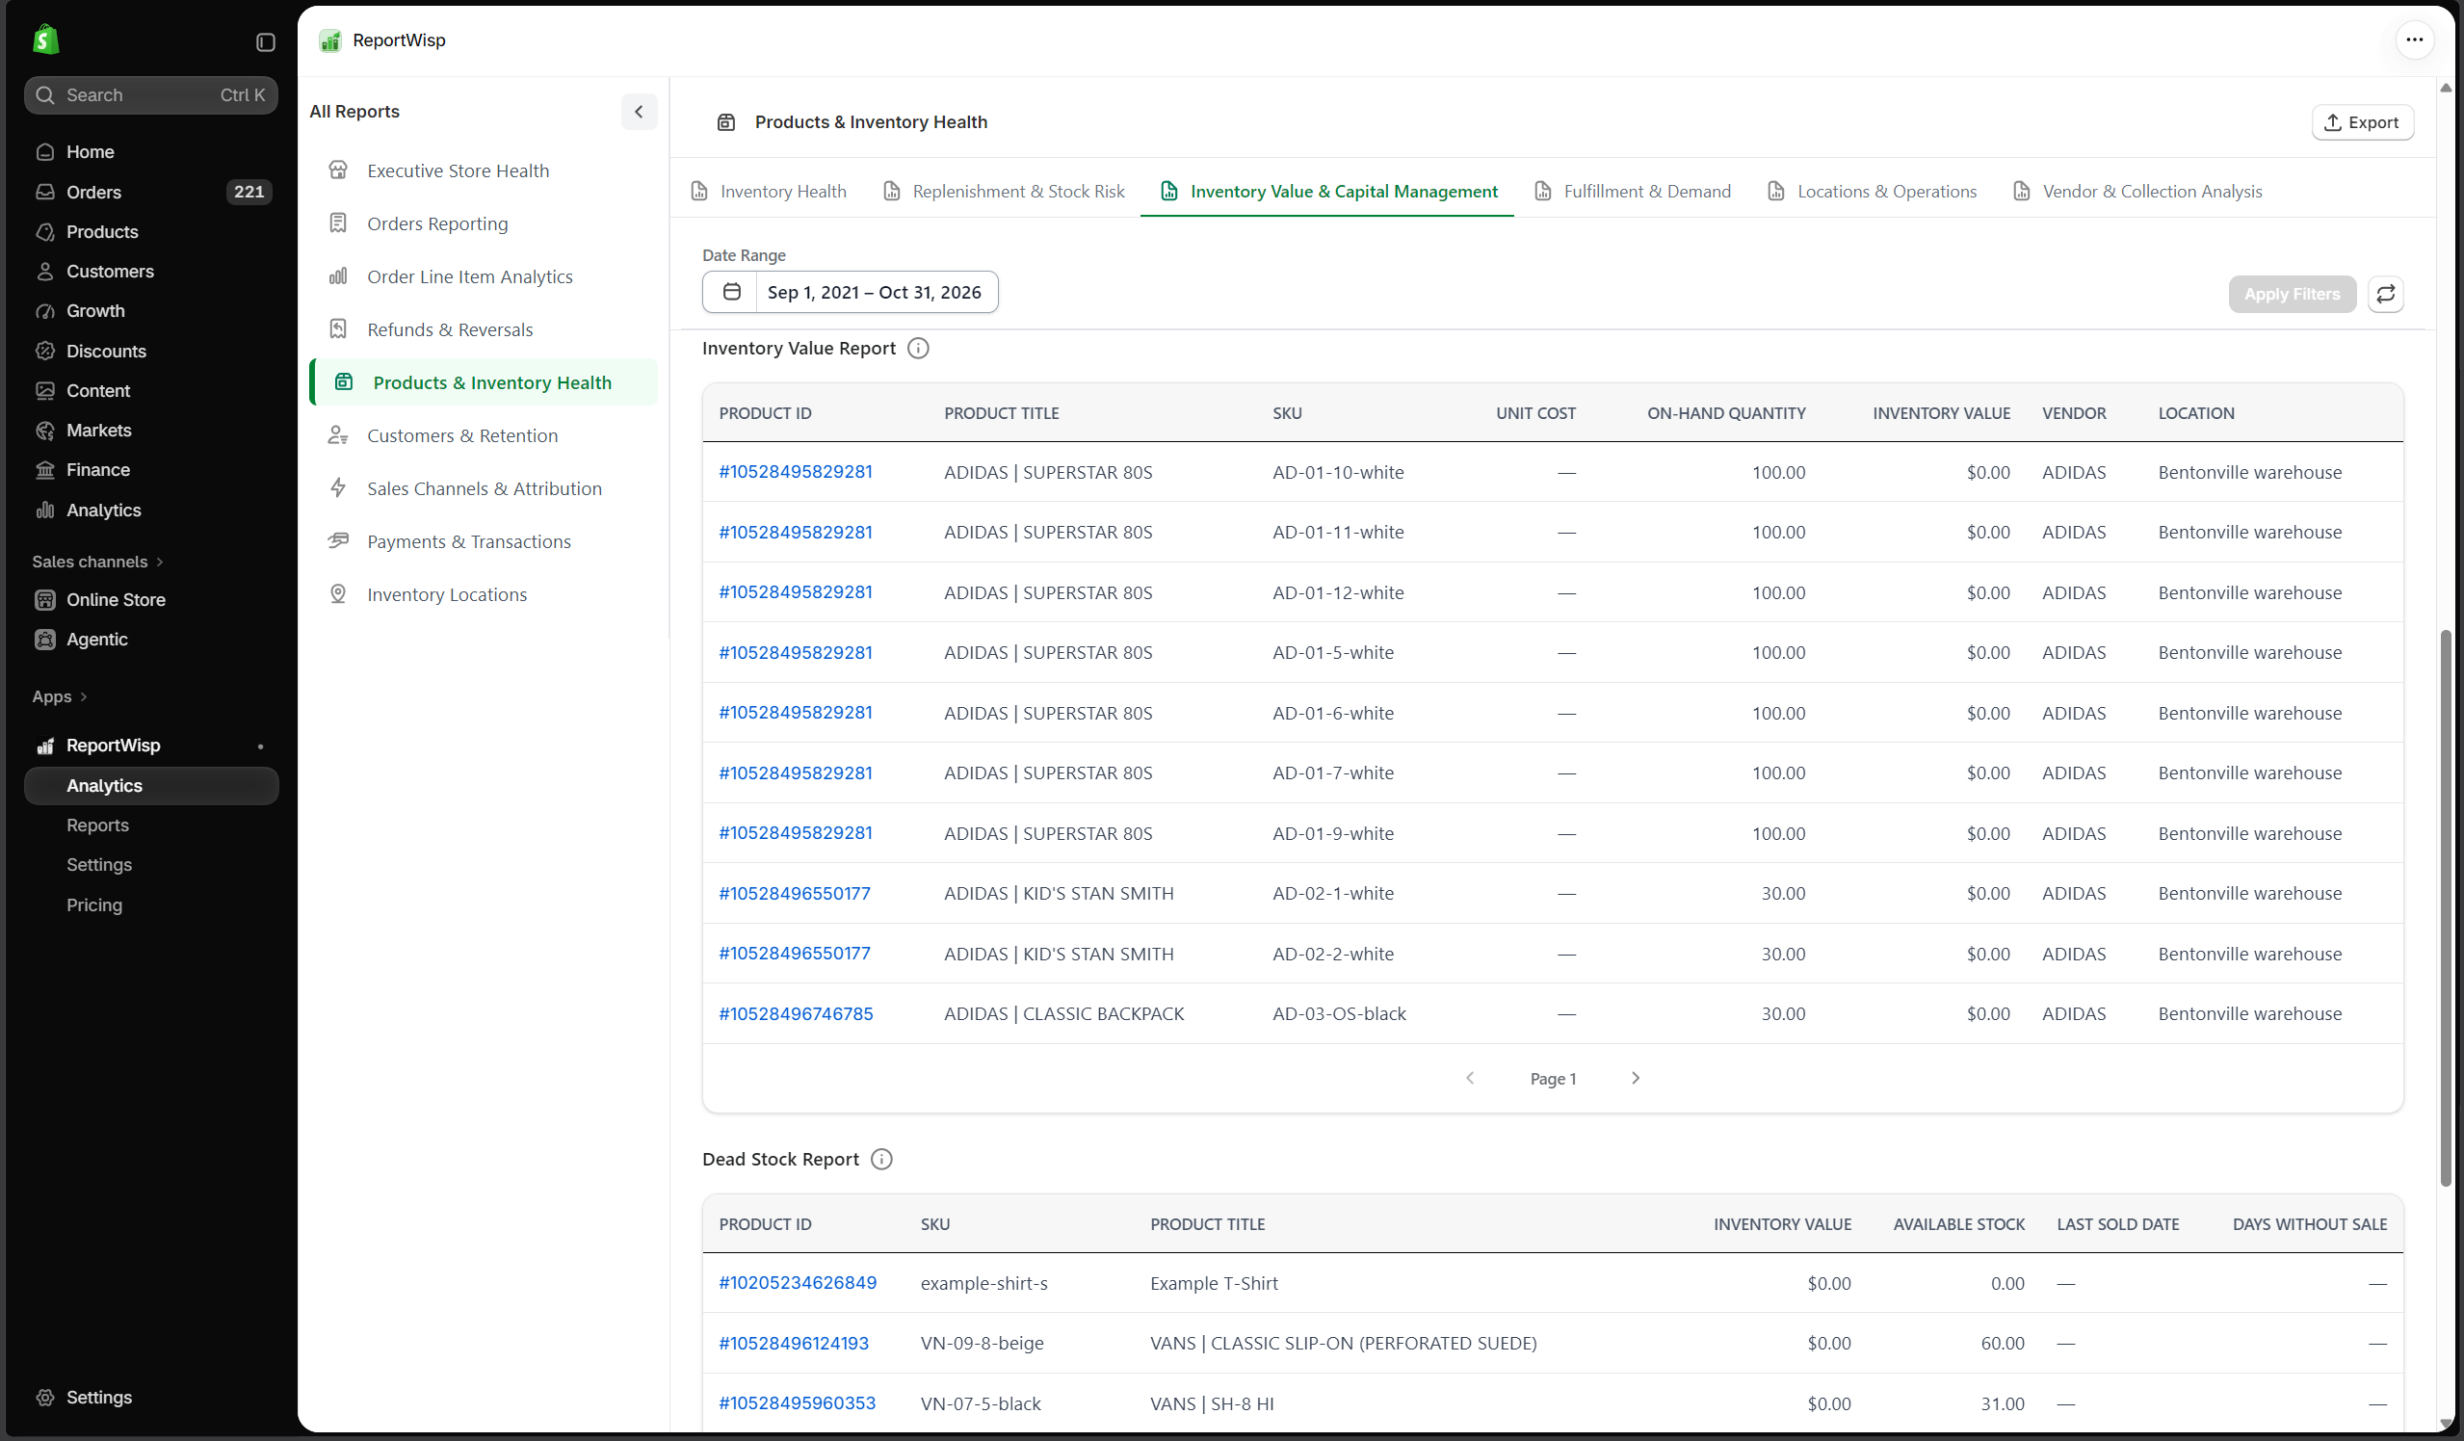
Task: Open Inventory Locations with pin icon
Action: point(447,594)
